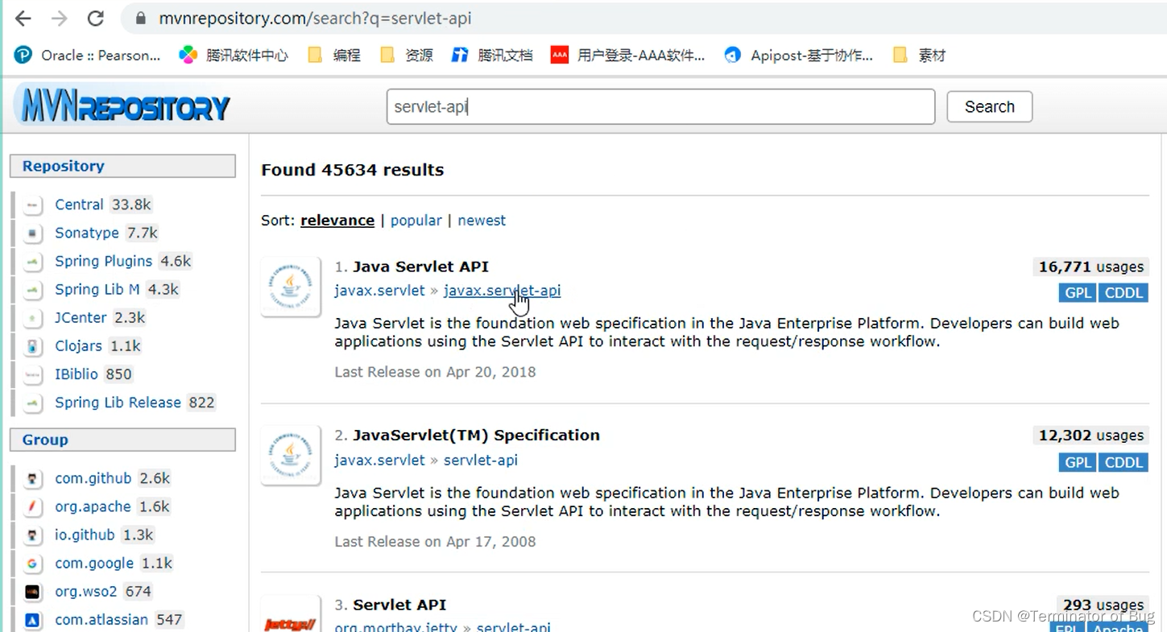The height and width of the screenshot is (632, 1167).
Task: Open servlet-api artifact of second result
Action: click(x=481, y=460)
